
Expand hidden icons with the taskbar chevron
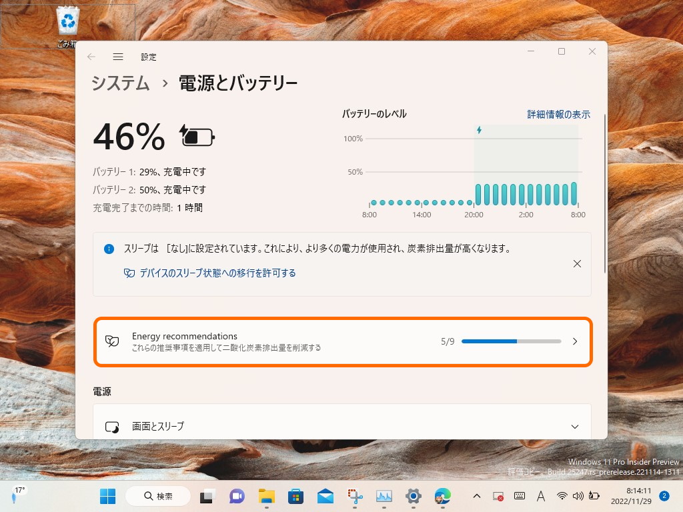pos(476,496)
